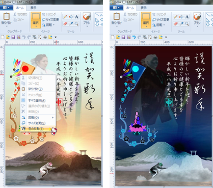This screenshot has height=188, width=213.
Task: Choose 貼り付け(P) in the context menu
Action: tap(38, 89)
